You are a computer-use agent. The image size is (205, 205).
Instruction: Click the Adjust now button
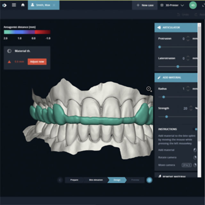pyautogui.click(x=37, y=62)
